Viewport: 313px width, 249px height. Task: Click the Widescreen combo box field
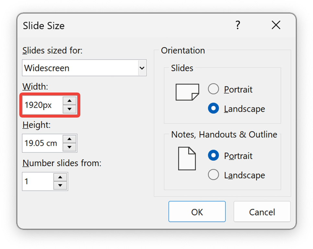[x=80, y=68]
